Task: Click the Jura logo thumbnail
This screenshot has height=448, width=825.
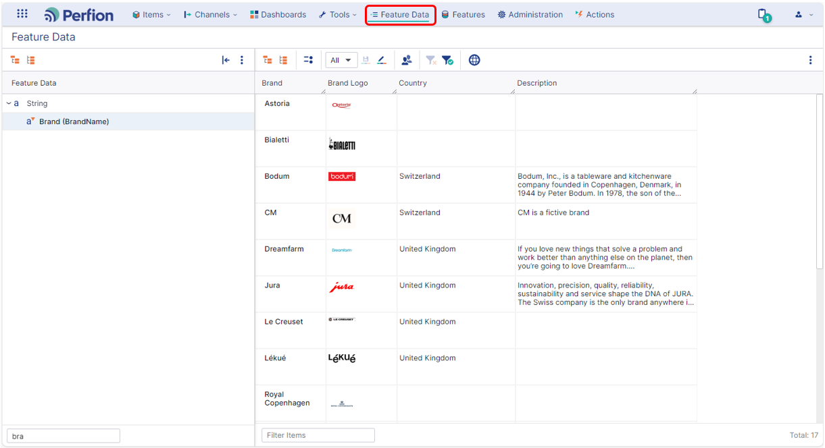Action: point(341,287)
